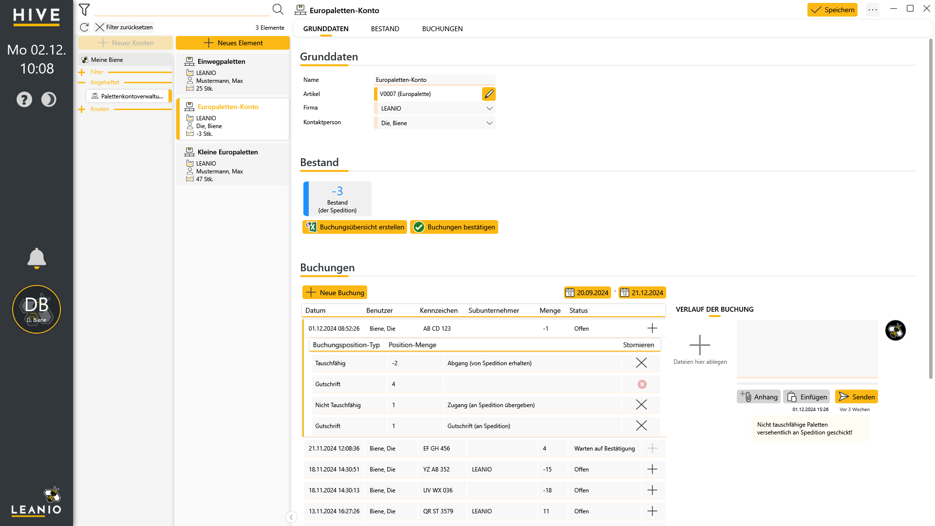Image resolution: width=935 pixels, height=526 pixels.
Task: Expand booking row 18.11.2024 14:30:51
Action: click(x=653, y=469)
